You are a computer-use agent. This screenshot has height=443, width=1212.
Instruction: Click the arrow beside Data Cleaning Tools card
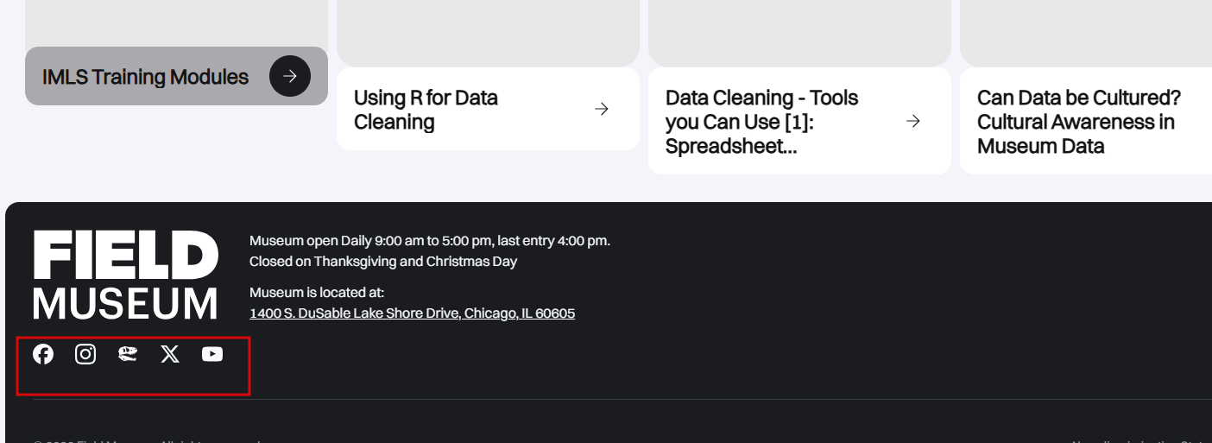[x=913, y=121]
